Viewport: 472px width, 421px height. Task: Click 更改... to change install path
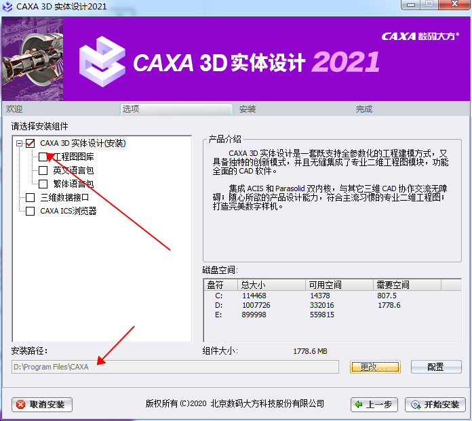[x=375, y=367]
